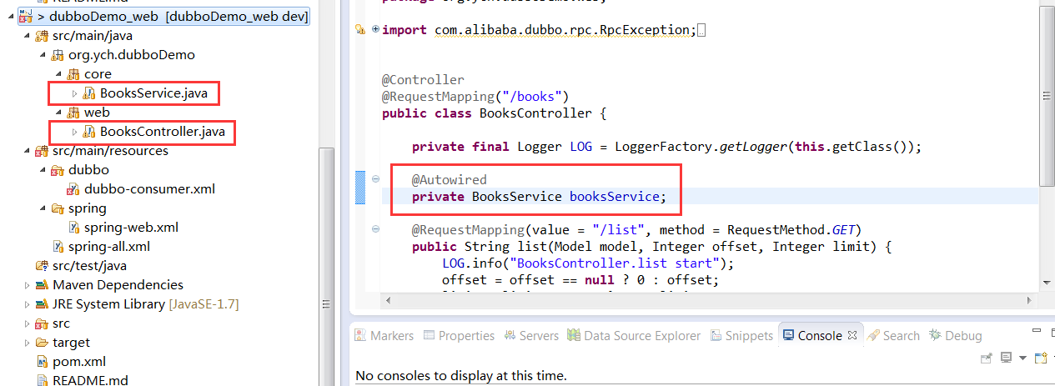Select BooksController.java in the tree
This screenshot has width=1055, height=386.
pos(162,132)
